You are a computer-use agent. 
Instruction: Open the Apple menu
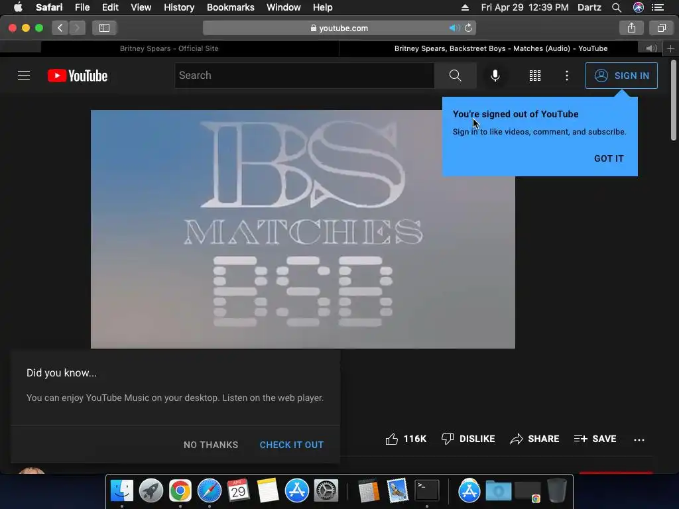tap(18, 7)
